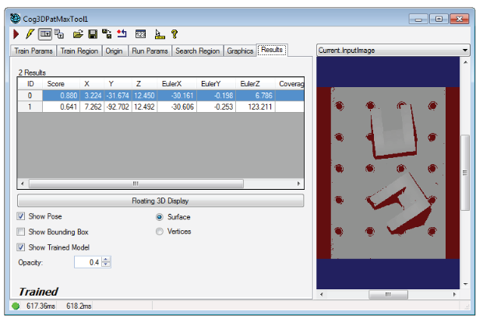The height and width of the screenshot is (322, 483).
Task: Click the Y cell -92.702
Action: [118, 107]
